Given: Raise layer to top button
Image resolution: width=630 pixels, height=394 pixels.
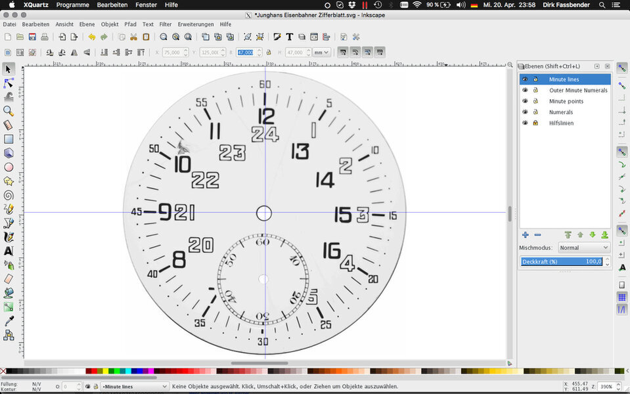Looking at the screenshot, I should pos(568,235).
